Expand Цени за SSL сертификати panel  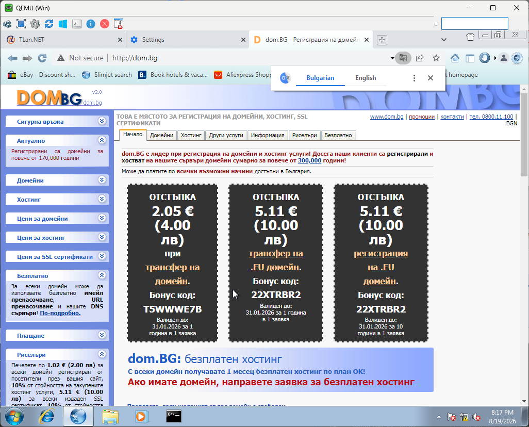pos(102,256)
